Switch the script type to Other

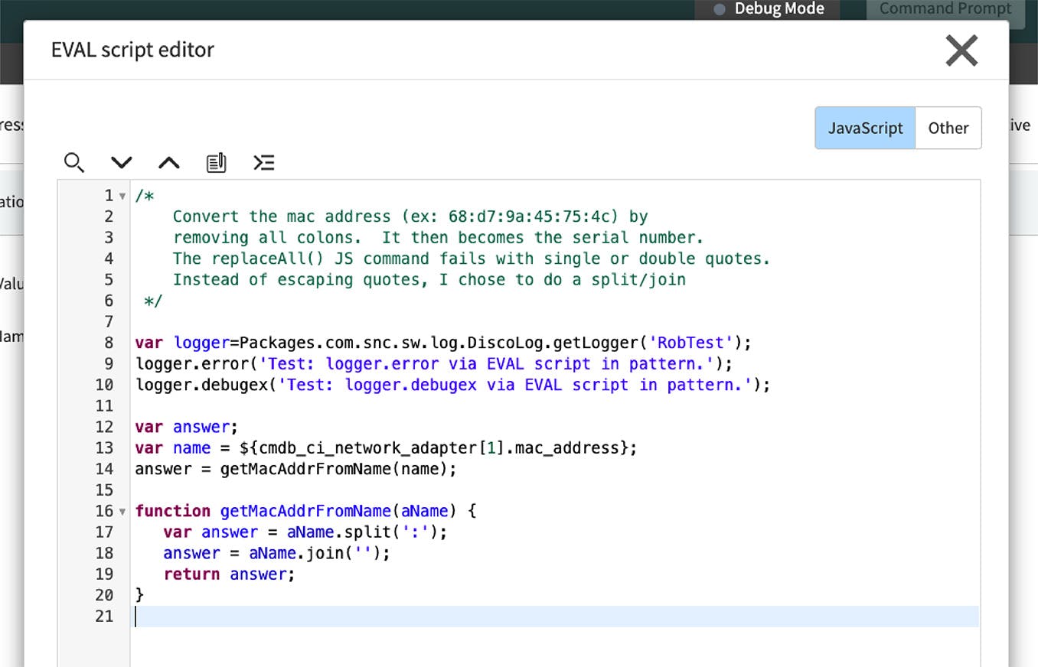[948, 128]
